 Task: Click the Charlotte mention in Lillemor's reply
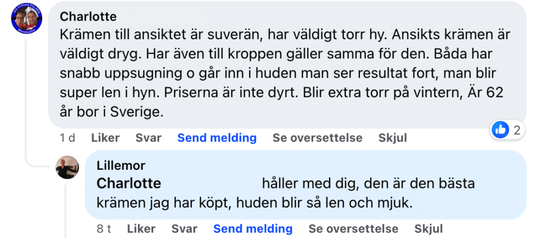(x=129, y=184)
